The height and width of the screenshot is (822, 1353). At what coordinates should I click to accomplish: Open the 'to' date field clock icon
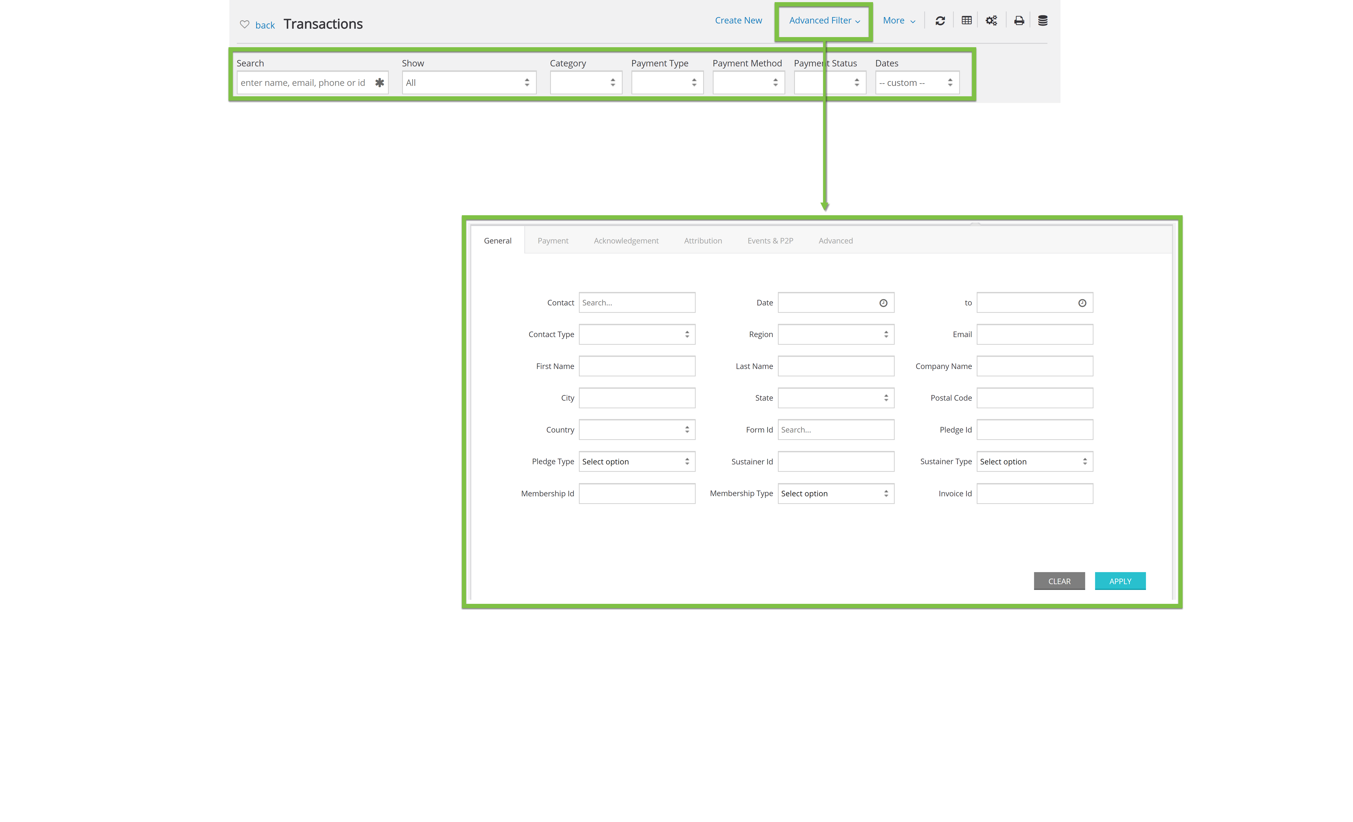pos(1082,302)
